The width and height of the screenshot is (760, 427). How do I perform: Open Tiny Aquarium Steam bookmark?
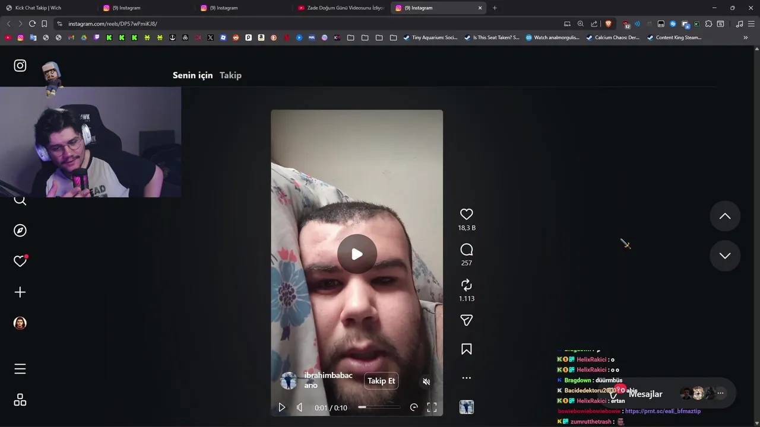coord(430,37)
